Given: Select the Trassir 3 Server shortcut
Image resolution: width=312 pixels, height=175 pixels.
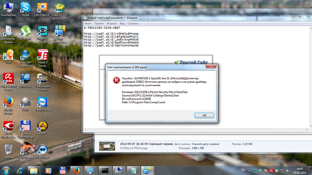Looking at the screenshot, I should [43, 58].
